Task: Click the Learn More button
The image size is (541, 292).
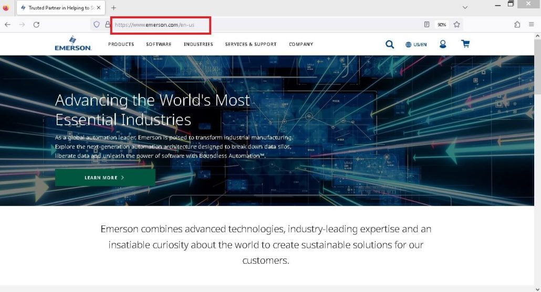Action: 105,177
